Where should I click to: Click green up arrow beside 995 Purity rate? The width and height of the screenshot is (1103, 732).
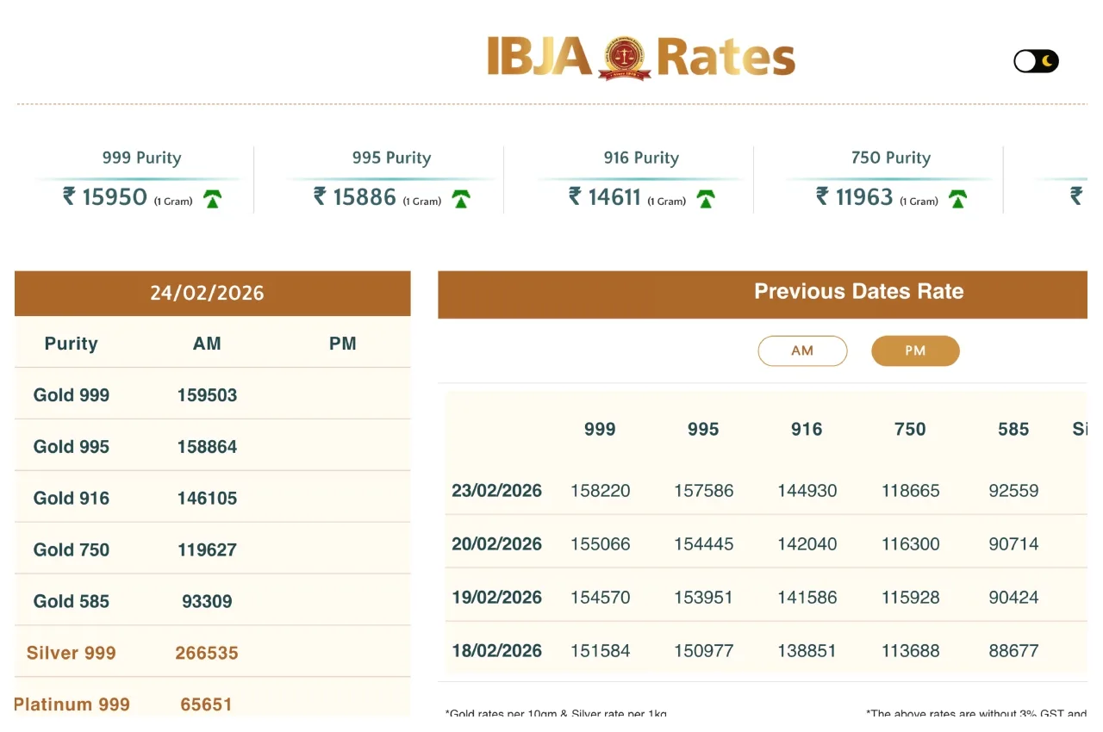pyautogui.click(x=461, y=200)
